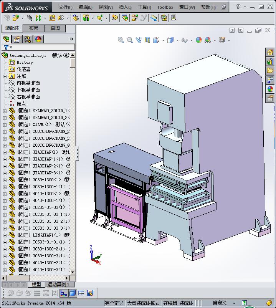This screenshot has height=308, width=276.
Task: Select the 运动算例 1 tab
Action: pos(59,284)
